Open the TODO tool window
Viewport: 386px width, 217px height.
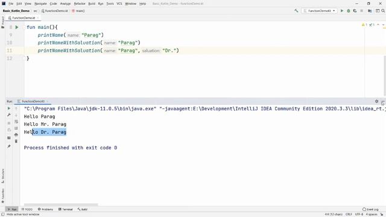(27, 209)
